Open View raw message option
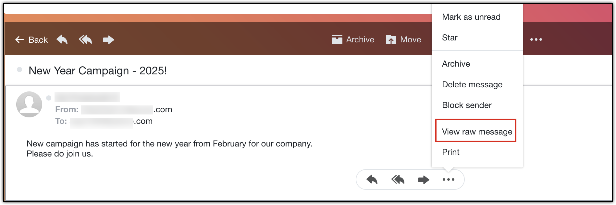The height and width of the screenshot is (205, 616). tap(477, 132)
